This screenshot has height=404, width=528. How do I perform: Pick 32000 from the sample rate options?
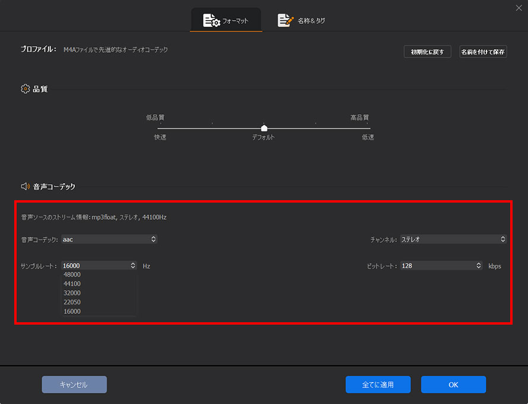pyautogui.click(x=72, y=293)
